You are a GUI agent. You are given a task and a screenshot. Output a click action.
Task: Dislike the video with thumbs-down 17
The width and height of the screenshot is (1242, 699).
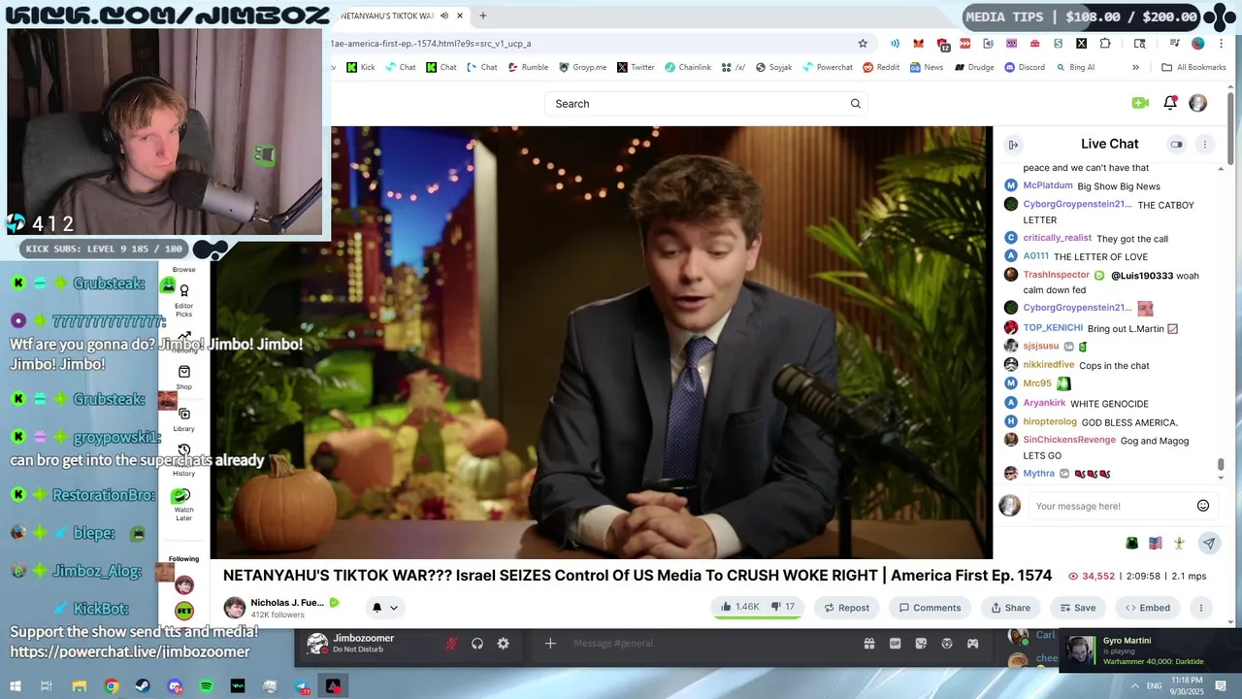(783, 607)
